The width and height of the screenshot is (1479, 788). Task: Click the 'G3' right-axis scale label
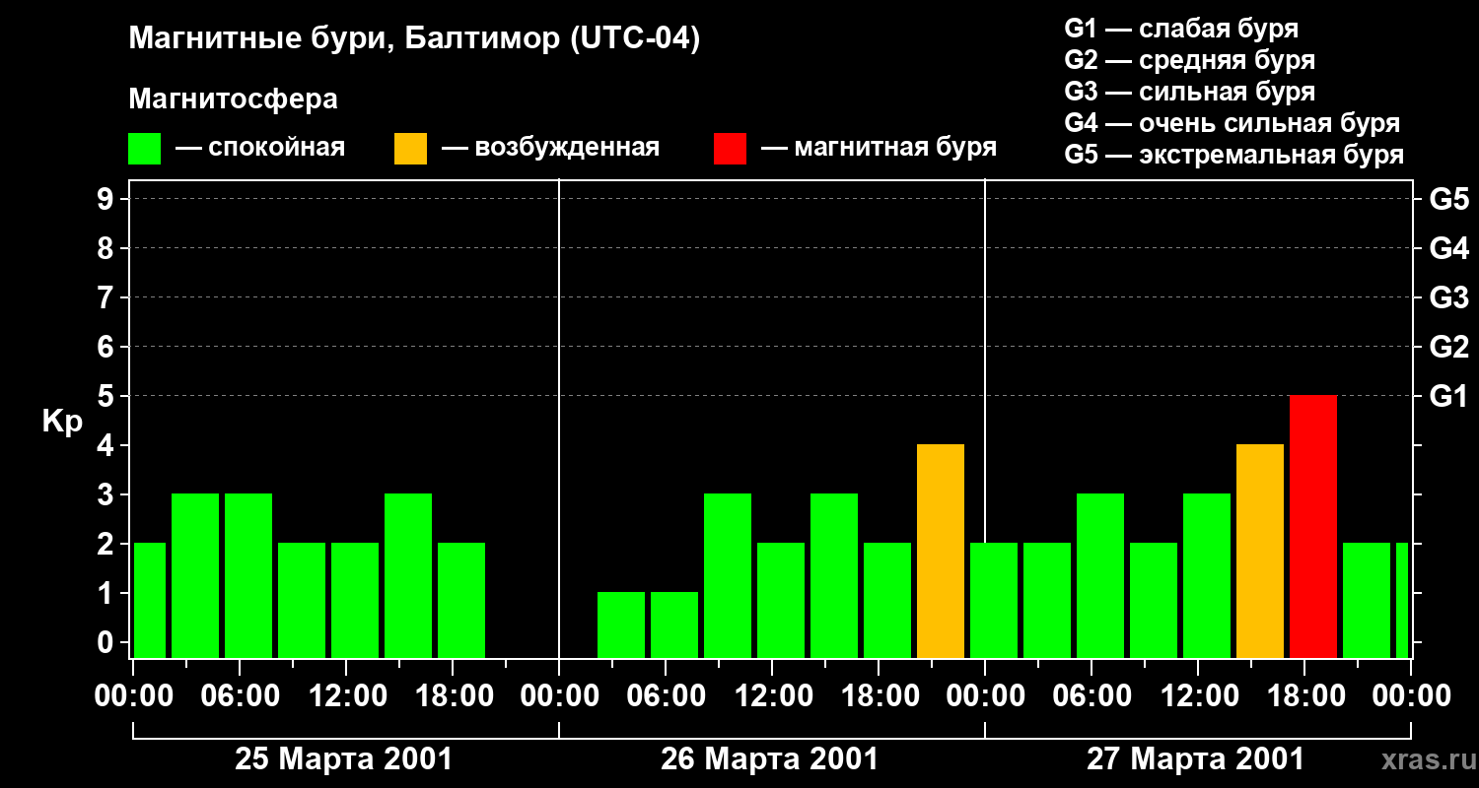tap(1449, 297)
